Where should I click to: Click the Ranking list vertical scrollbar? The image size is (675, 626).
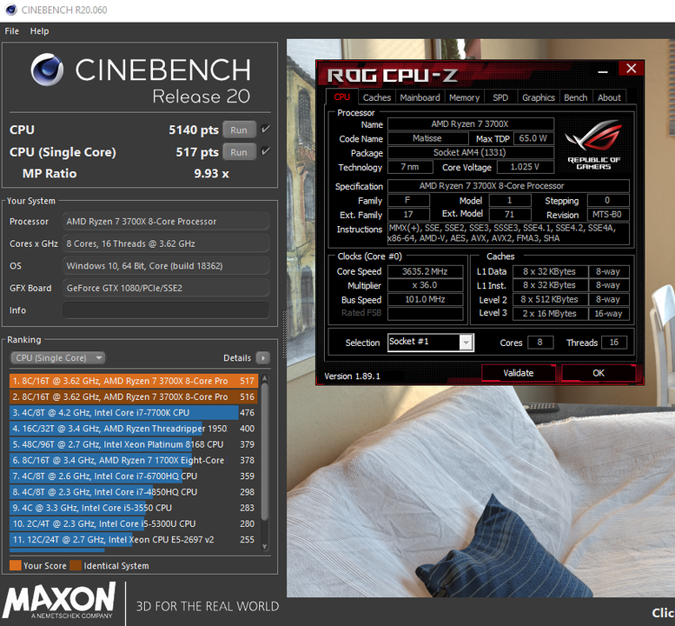[x=265, y=451]
